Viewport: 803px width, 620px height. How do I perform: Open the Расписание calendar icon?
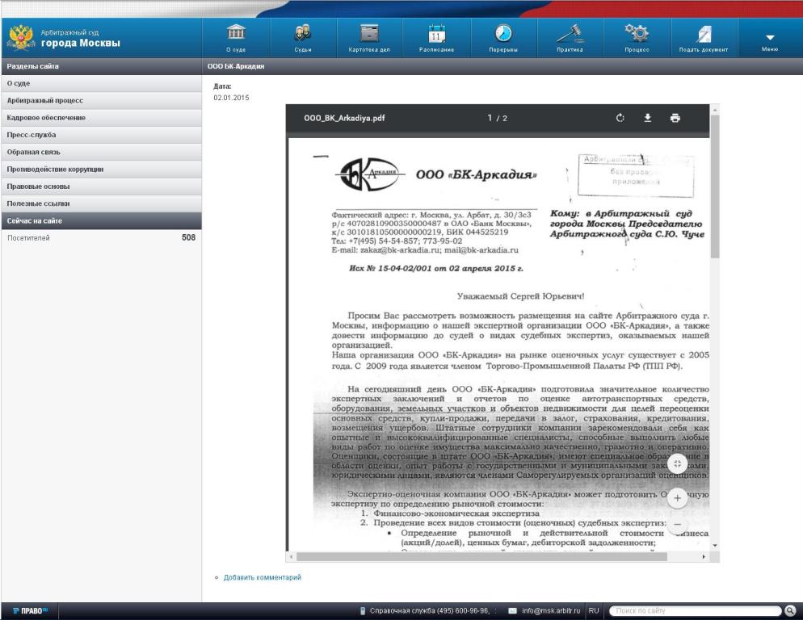tap(436, 33)
